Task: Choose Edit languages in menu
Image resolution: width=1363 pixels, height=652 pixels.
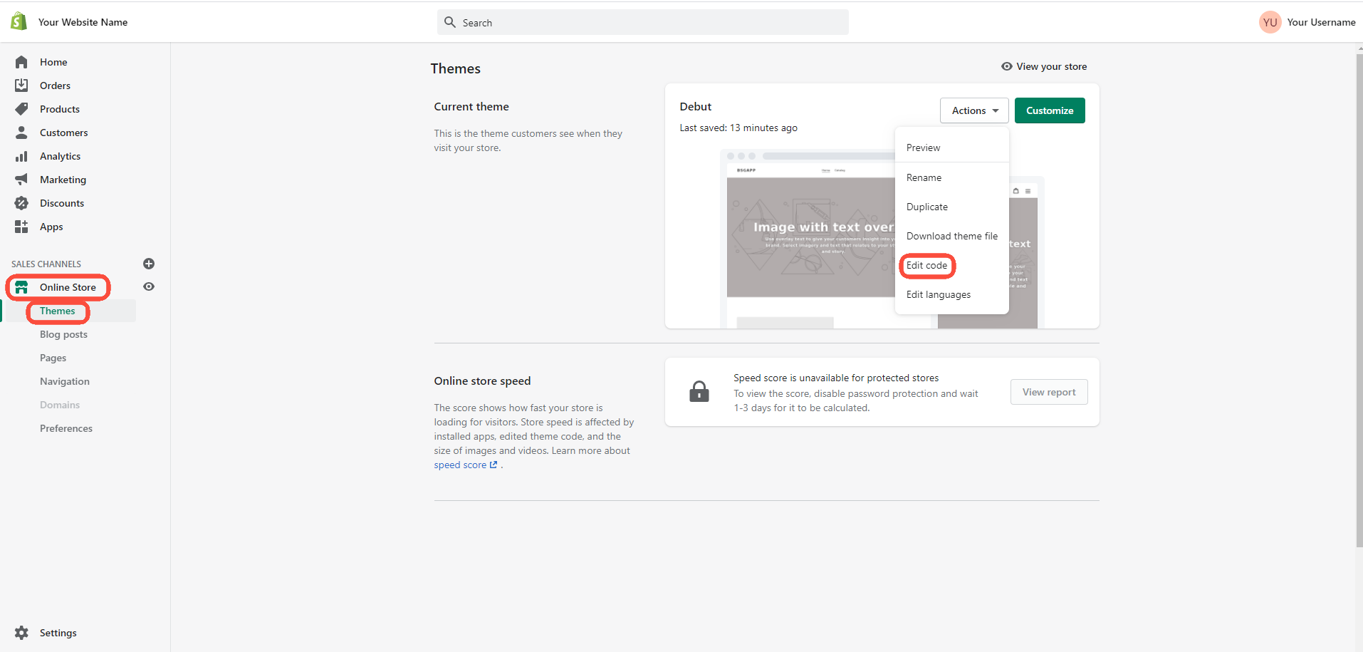Action: [x=951, y=294]
